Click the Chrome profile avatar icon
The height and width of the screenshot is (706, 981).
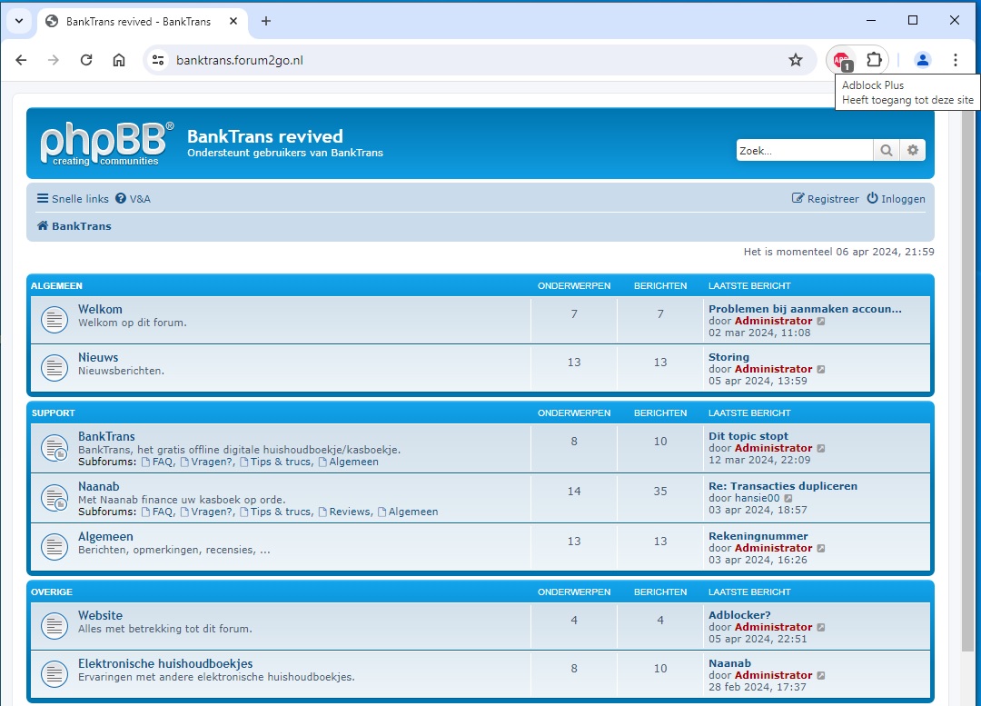click(923, 60)
